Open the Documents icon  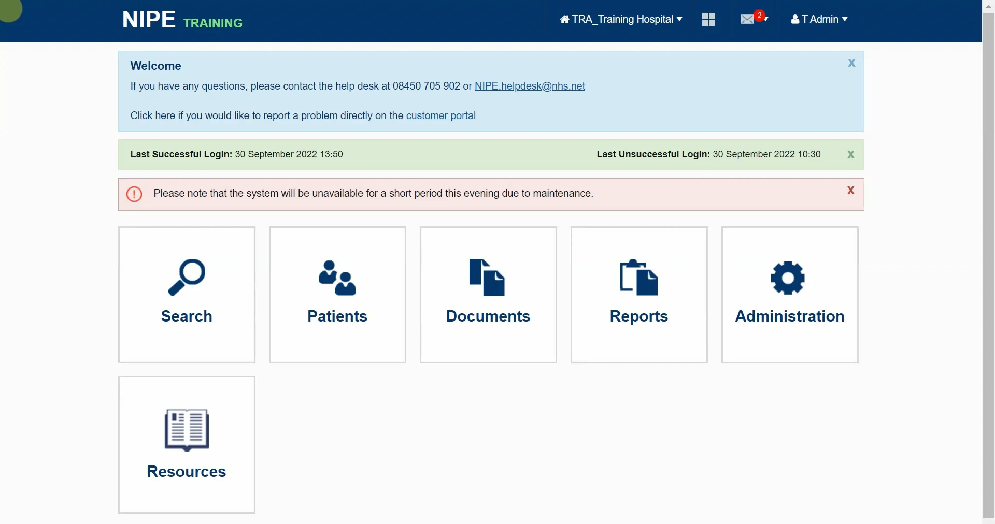(x=488, y=278)
